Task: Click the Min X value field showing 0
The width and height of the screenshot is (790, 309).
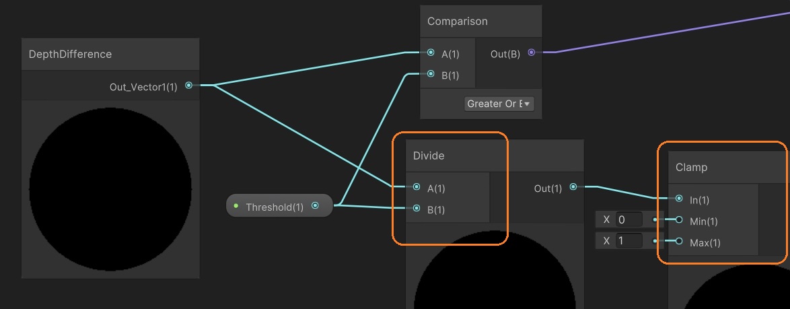Action: coord(629,219)
